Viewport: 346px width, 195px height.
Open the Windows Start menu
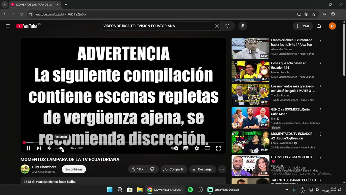tap(110, 190)
